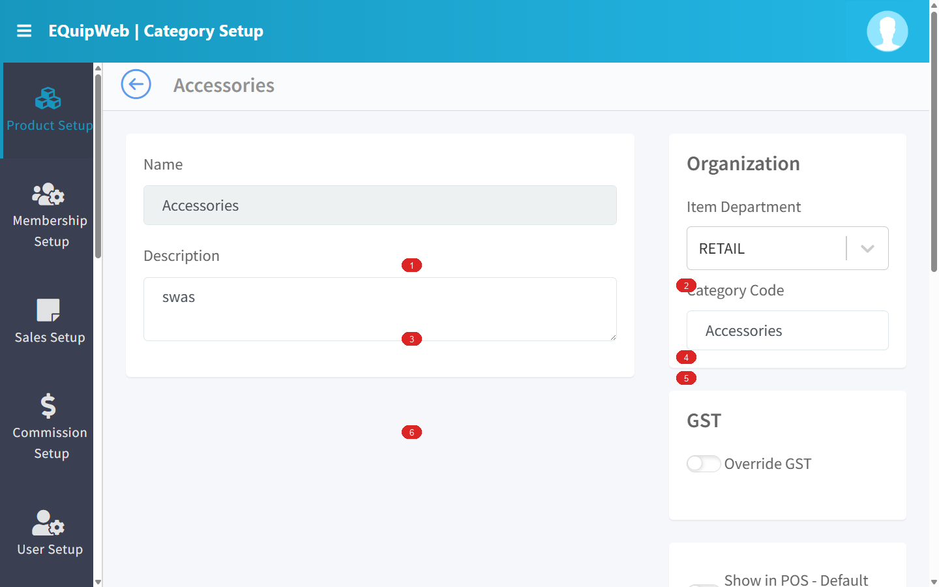Open Membership Setup icon in sidebar
939x587 pixels.
point(48,194)
